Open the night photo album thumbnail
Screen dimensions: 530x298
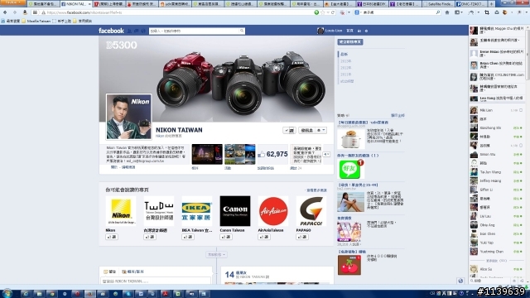(207, 155)
